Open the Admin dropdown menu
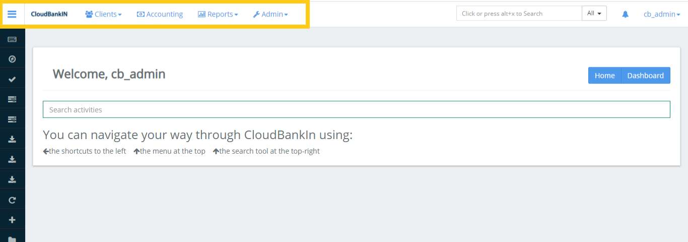The height and width of the screenshot is (242, 688). tap(270, 14)
